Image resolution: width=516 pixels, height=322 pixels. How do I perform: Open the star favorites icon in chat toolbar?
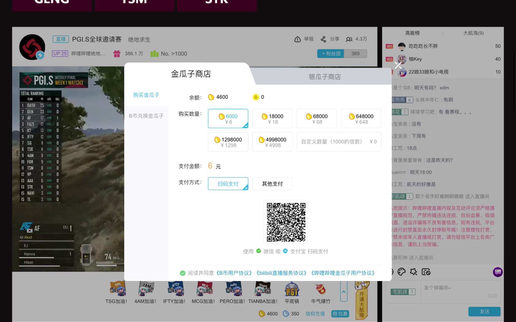click(413, 272)
